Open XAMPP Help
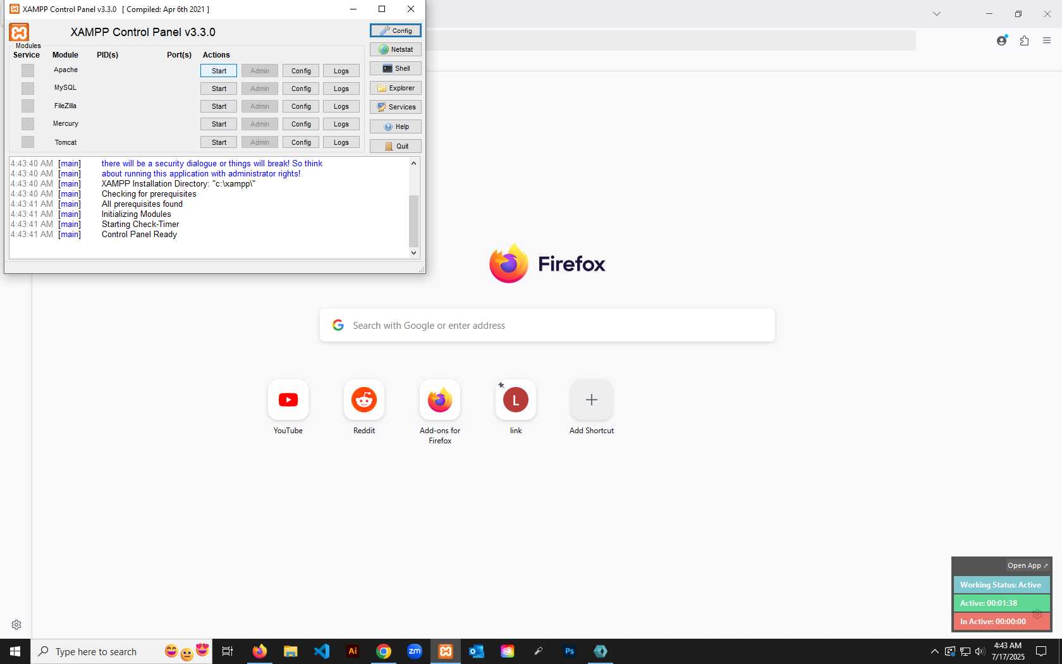The image size is (1062, 664). click(x=396, y=126)
